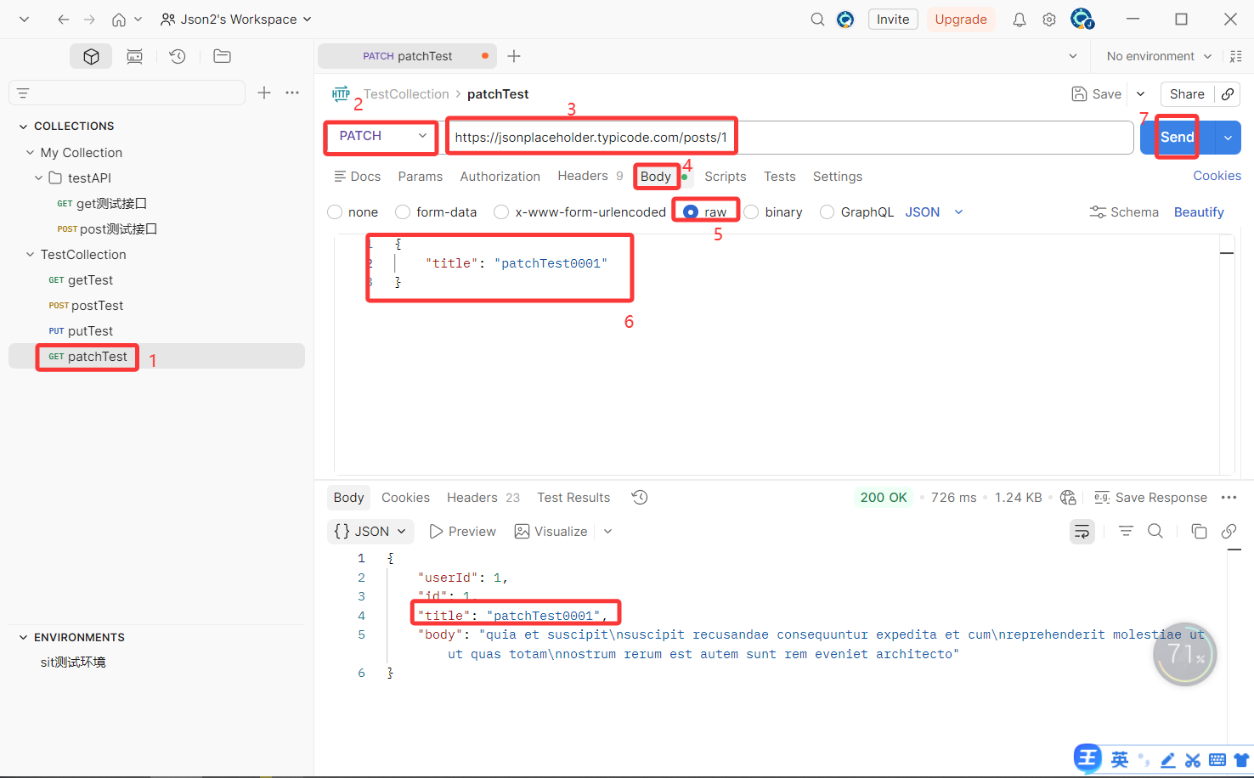Copy the response body
The image size is (1254, 778).
[x=1199, y=531]
